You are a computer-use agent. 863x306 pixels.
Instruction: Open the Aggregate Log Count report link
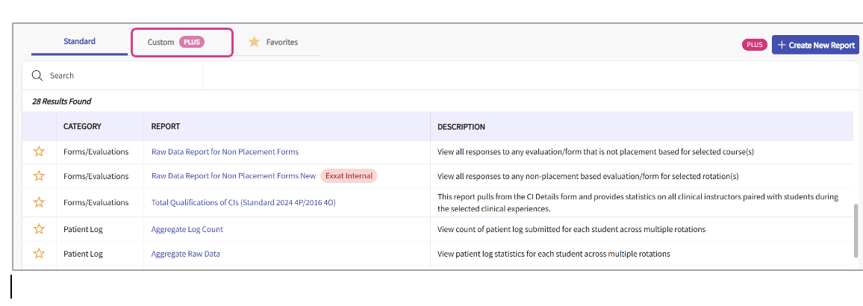click(x=187, y=229)
